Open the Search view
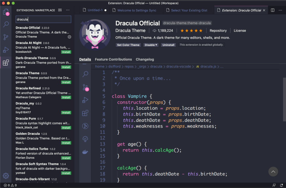 tap(6, 24)
